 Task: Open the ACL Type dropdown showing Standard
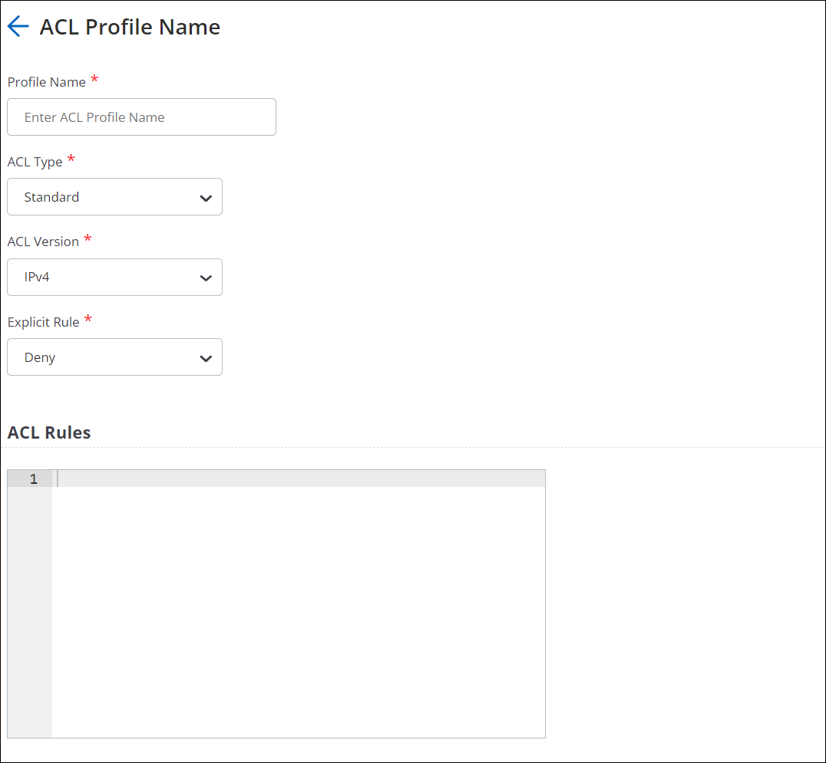114,197
